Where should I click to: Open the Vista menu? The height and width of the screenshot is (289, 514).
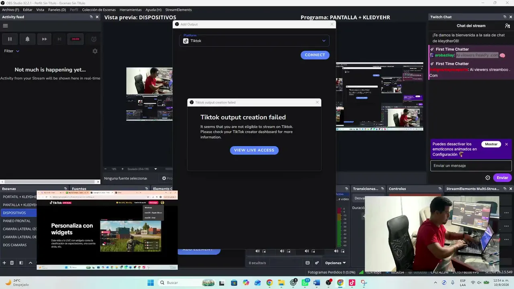click(40, 10)
